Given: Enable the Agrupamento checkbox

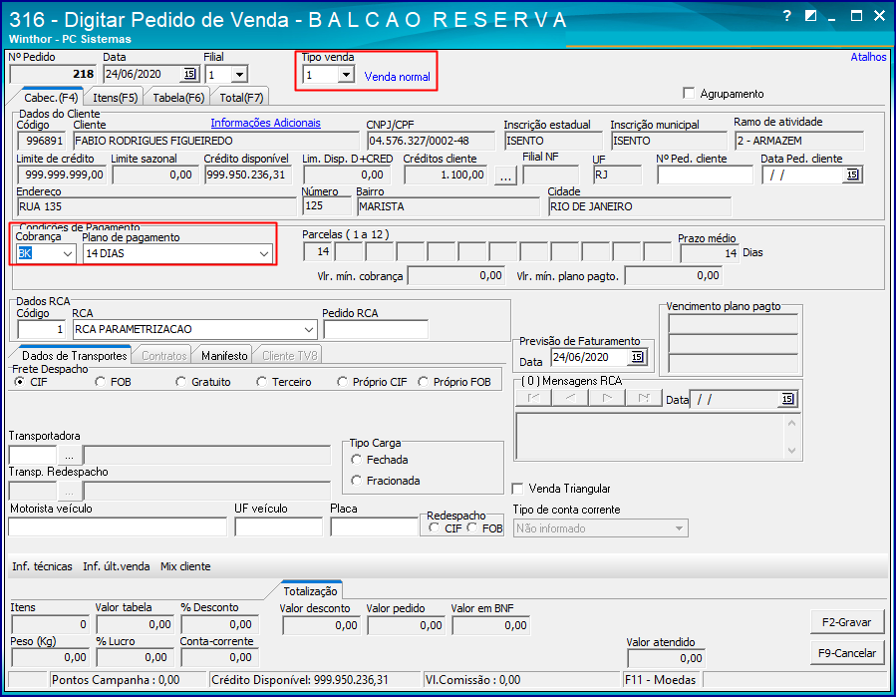Looking at the screenshot, I should [689, 93].
